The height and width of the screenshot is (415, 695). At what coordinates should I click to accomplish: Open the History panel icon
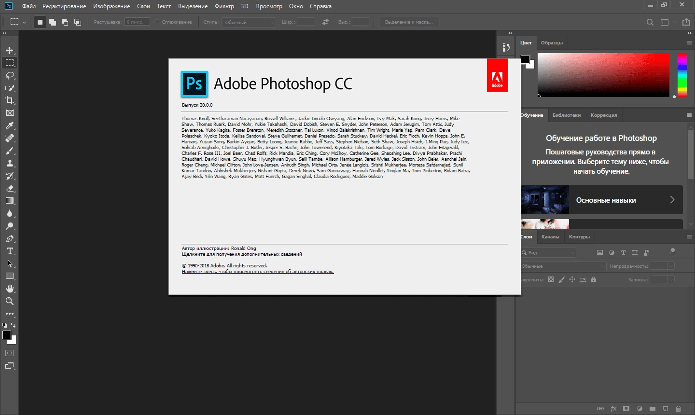click(506, 47)
